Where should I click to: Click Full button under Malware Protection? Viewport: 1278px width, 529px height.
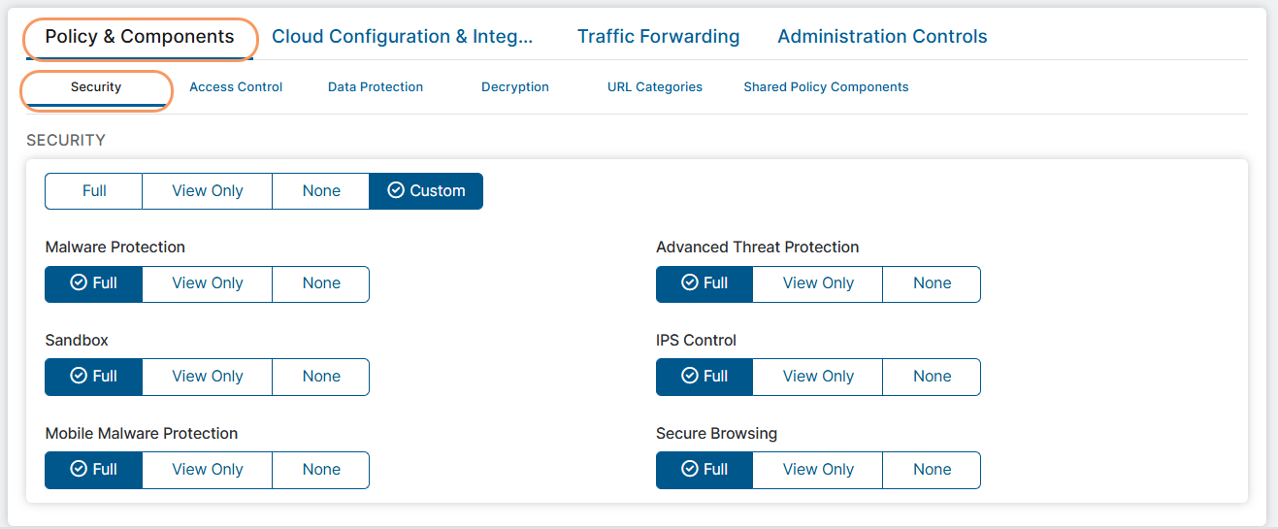tap(94, 283)
